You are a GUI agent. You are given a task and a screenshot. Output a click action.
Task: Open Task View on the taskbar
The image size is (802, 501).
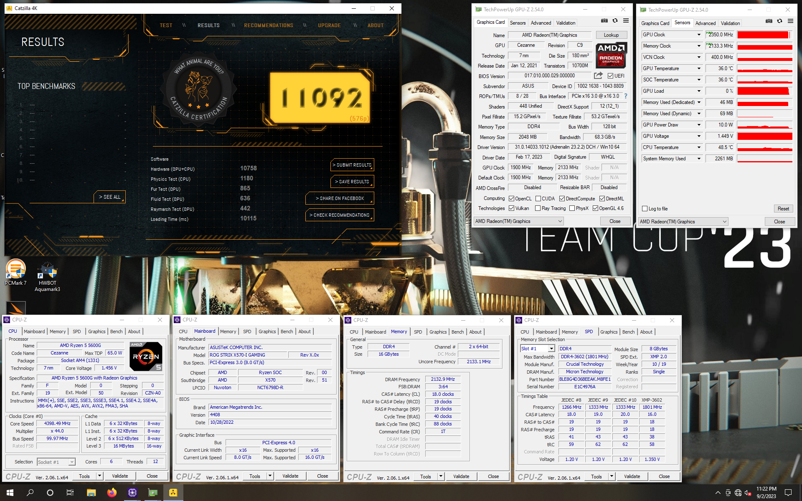[x=70, y=493]
